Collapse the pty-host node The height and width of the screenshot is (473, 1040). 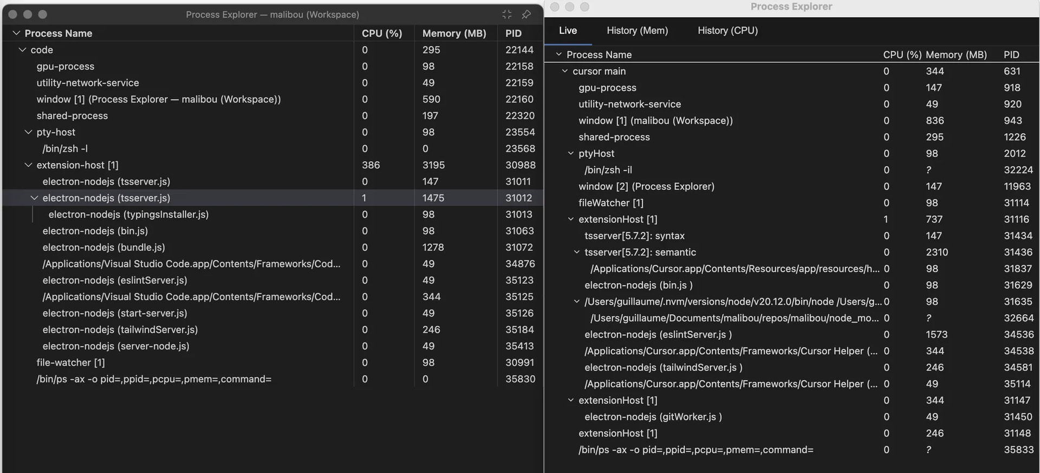(28, 132)
